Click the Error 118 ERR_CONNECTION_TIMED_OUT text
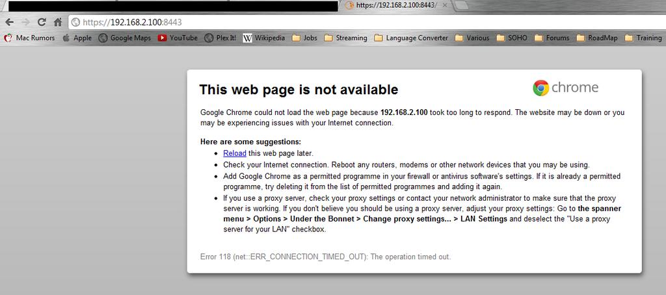This screenshot has width=666, height=295. pyautogui.click(x=325, y=257)
